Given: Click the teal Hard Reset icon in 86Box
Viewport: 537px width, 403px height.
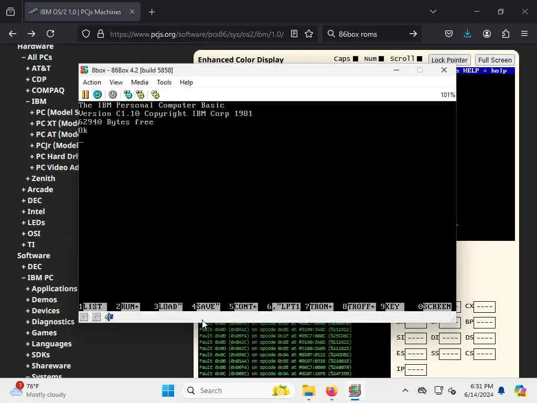Looking at the screenshot, I should tap(98, 94).
